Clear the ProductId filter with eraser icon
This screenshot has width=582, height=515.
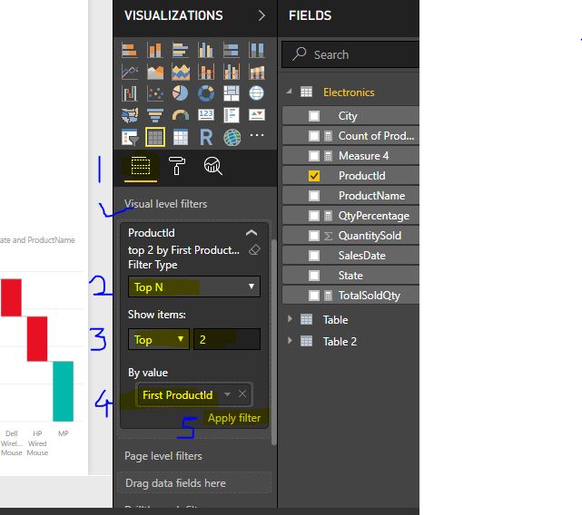click(254, 250)
